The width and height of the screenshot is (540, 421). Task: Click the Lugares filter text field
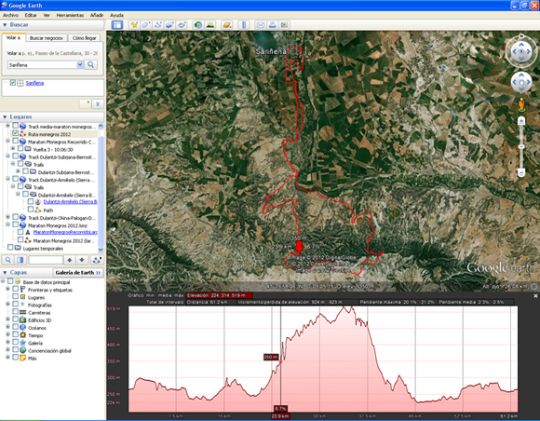point(46,260)
